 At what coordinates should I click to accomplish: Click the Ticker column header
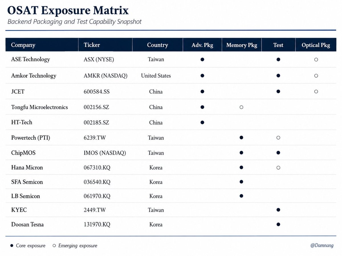coord(105,45)
